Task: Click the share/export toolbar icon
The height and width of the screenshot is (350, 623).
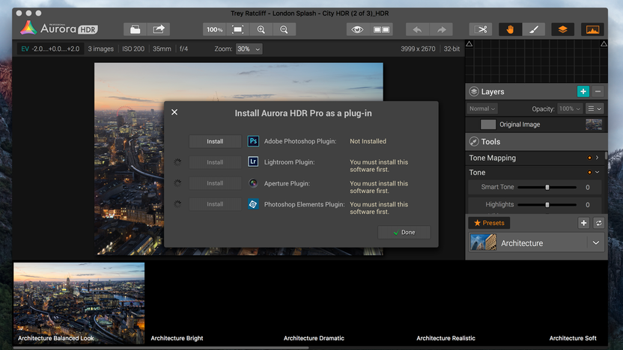Action: click(x=159, y=29)
